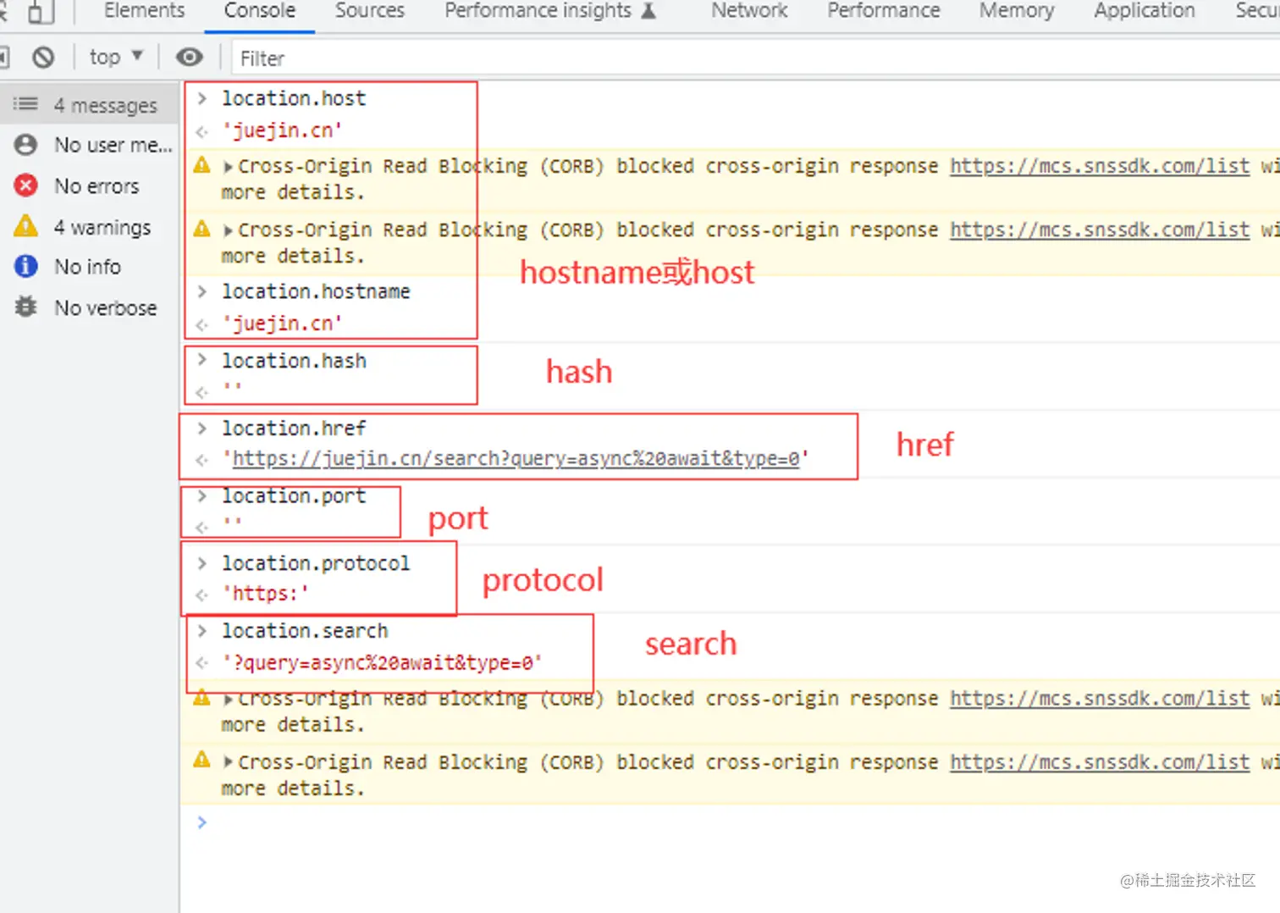Open the juejin.cn search URL link under location.href
This screenshot has width=1280, height=913.
(x=516, y=458)
